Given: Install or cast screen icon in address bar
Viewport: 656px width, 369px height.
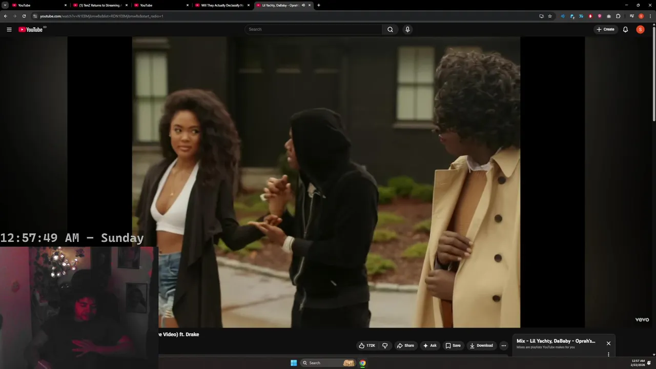Looking at the screenshot, I should pos(541,16).
